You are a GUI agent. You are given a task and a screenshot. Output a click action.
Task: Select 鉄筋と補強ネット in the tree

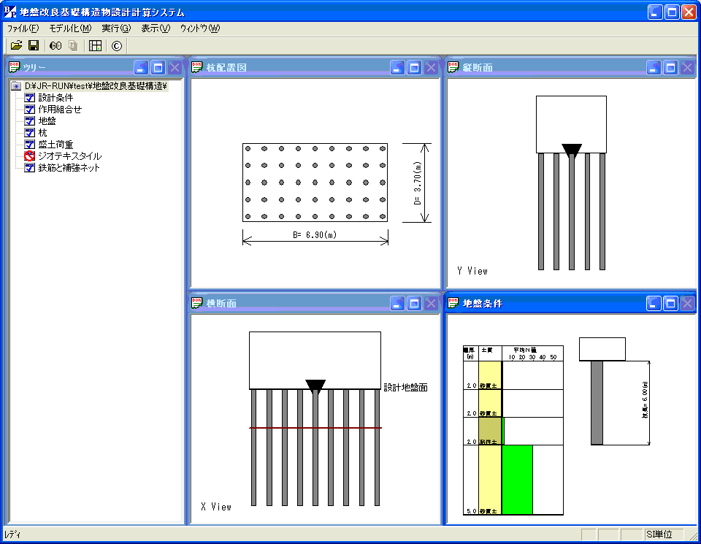[x=69, y=168]
